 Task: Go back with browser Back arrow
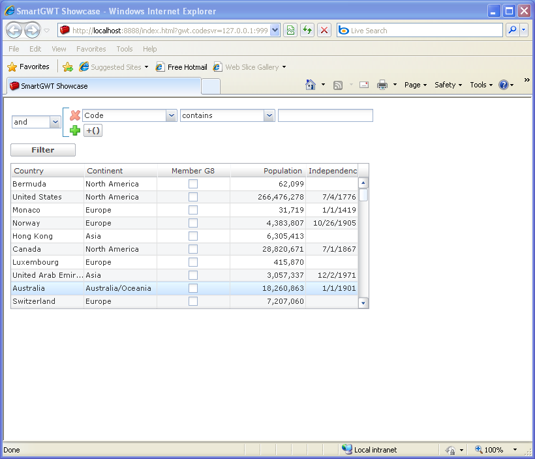click(x=14, y=31)
